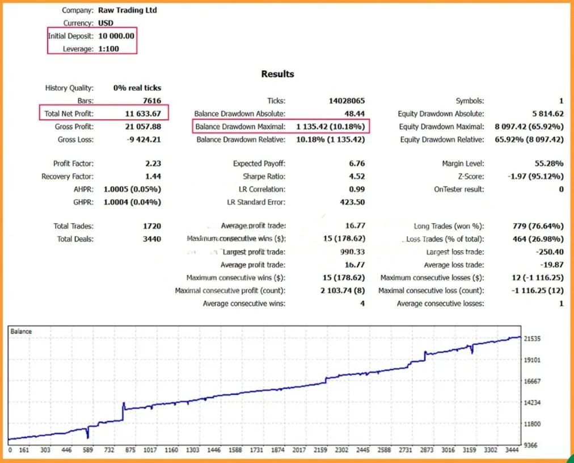Image resolution: width=574 pixels, height=463 pixels.
Task: Click the Profit Factor value 2.23
Action: pyautogui.click(x=153, y=164)
